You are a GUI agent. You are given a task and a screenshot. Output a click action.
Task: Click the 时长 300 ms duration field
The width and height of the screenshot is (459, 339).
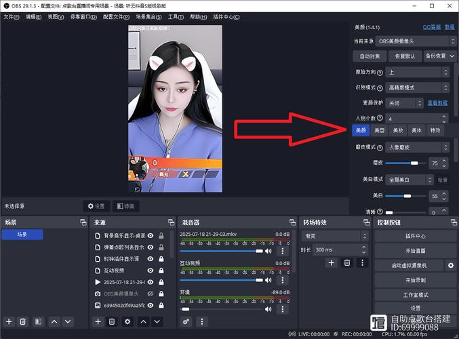[x=340, y=250]
